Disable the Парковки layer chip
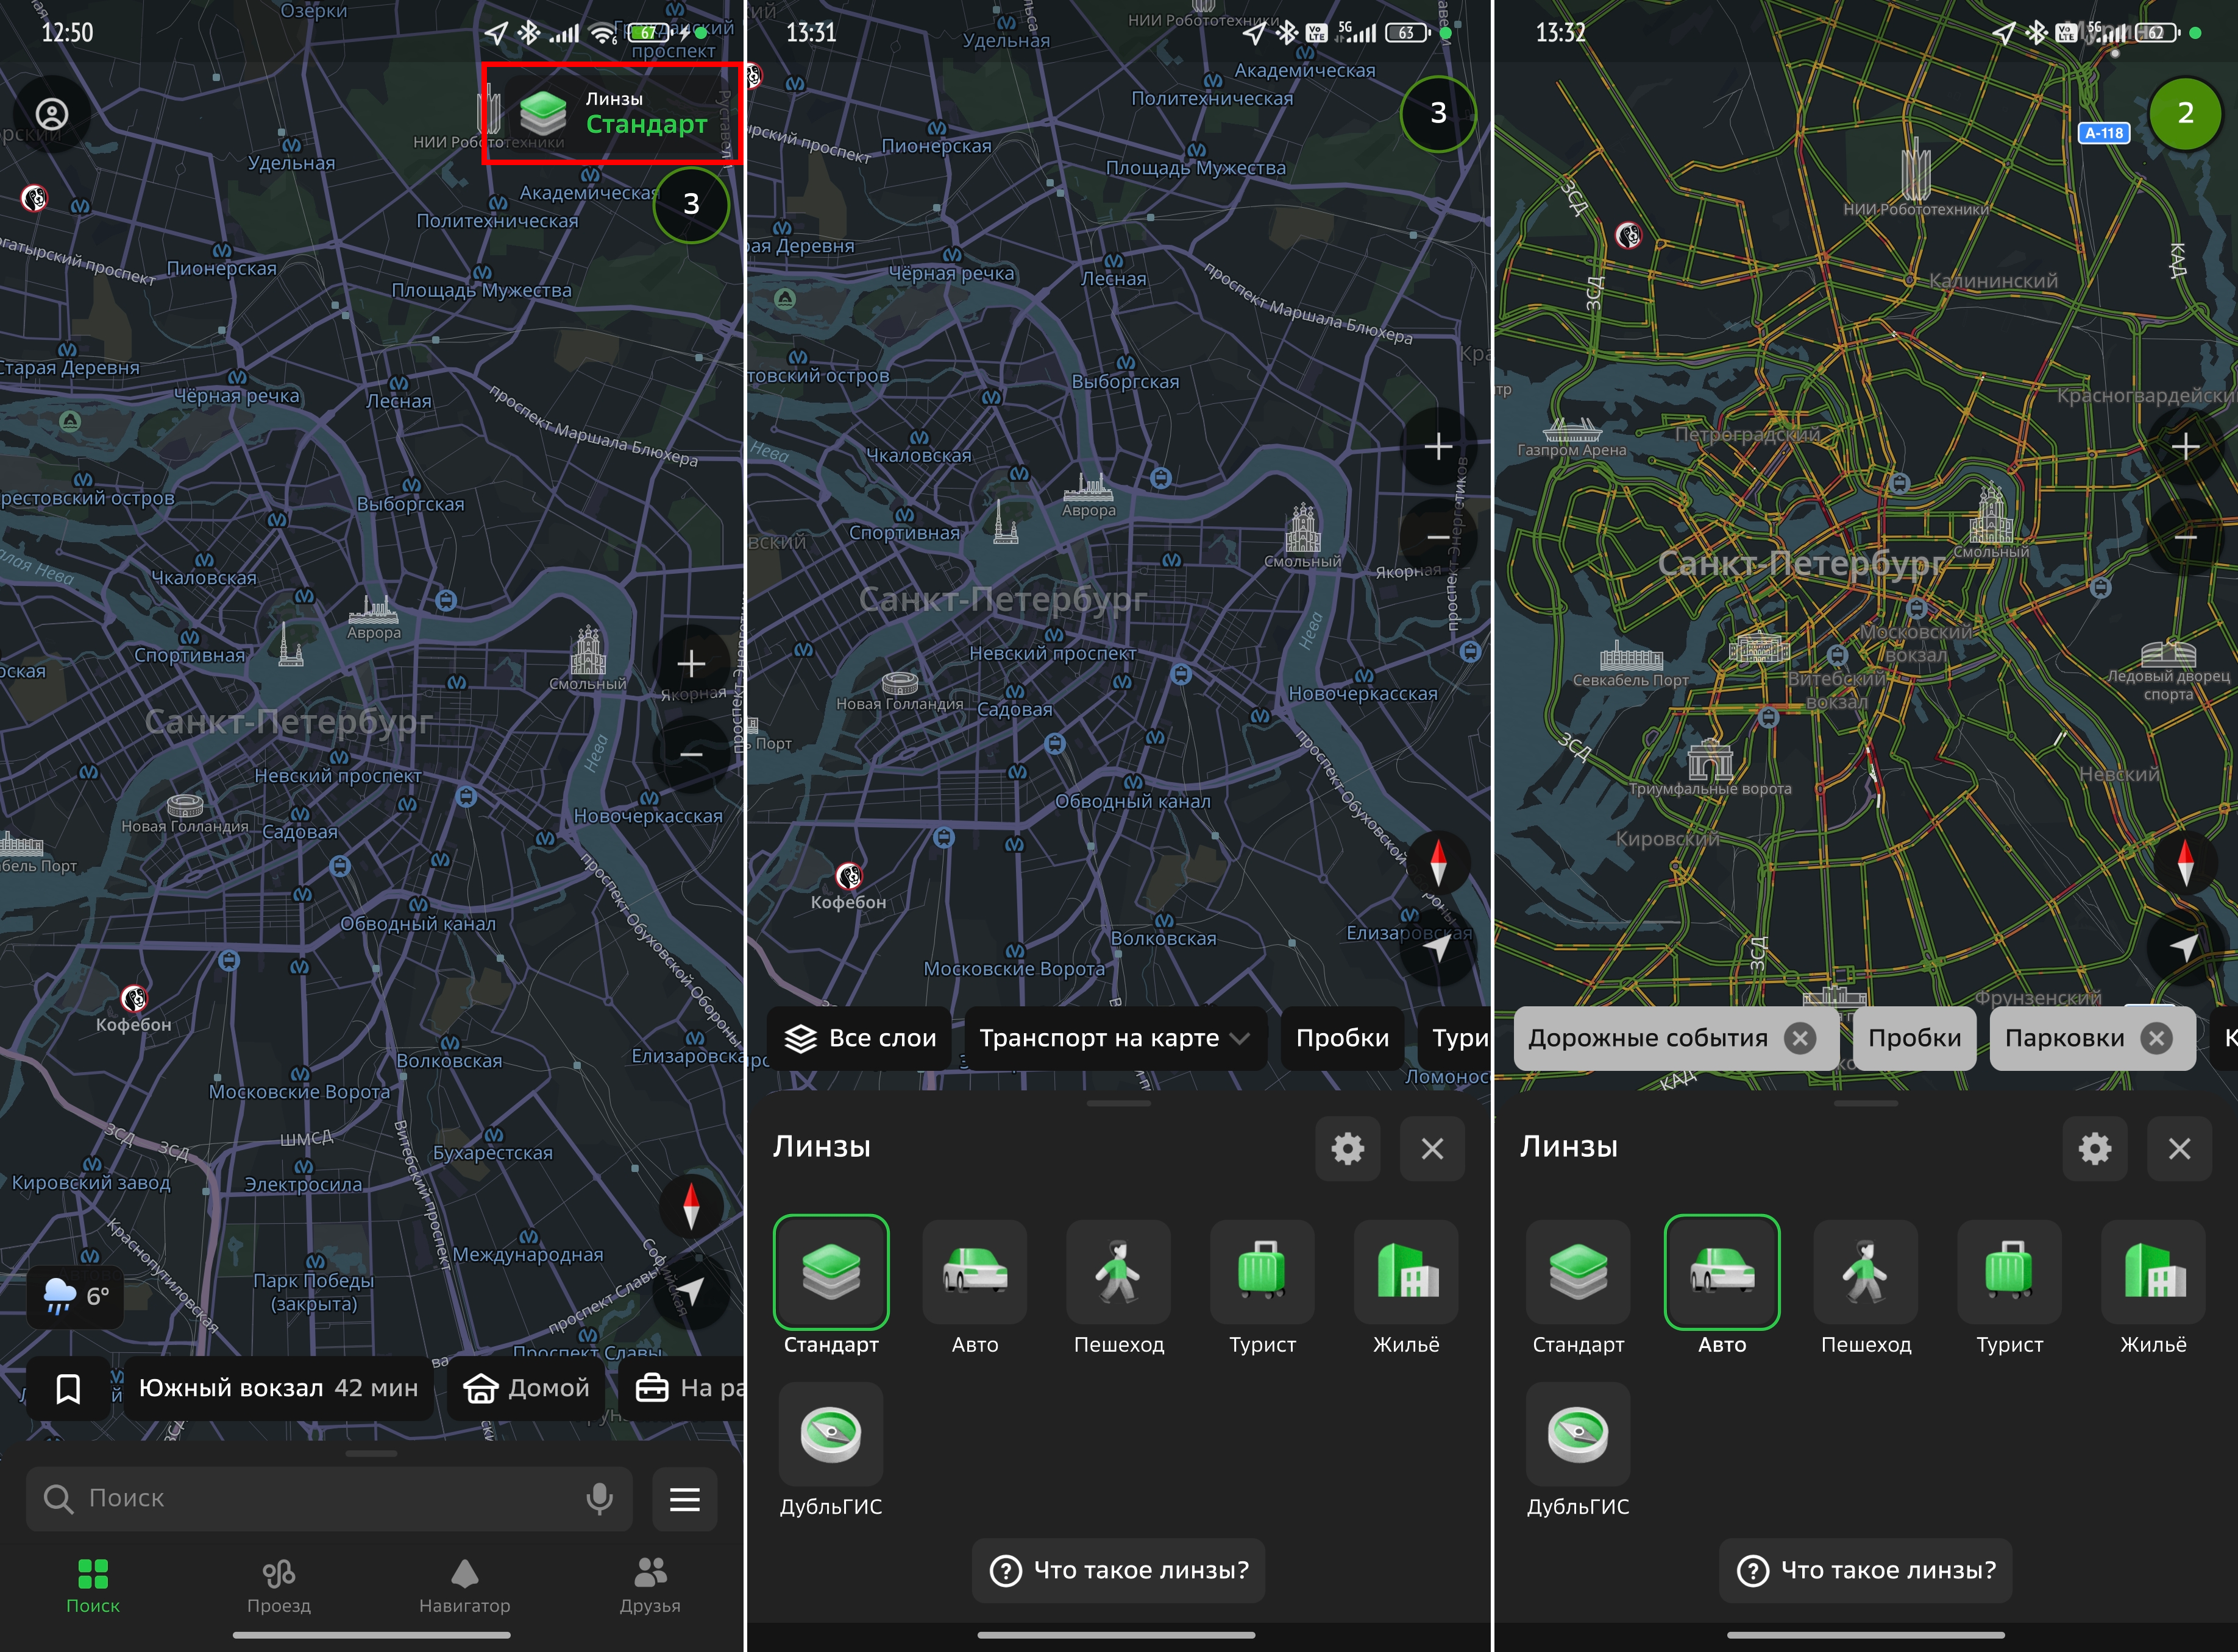 pos(2157,1038)
